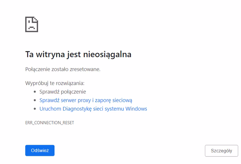Click the heading 'Ta witryna jest nieosiągalna'

[78, 54]
